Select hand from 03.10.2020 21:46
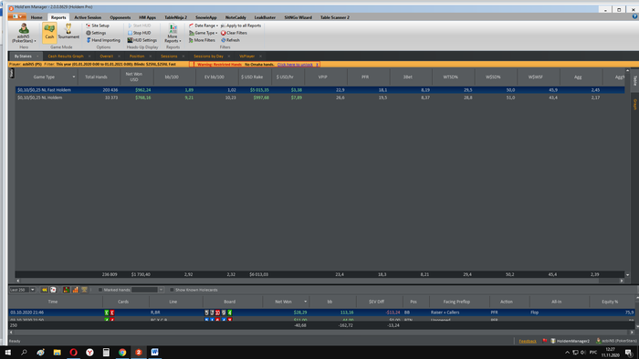The height and width of the screenshot is (359, 639). (x=322, y=313)
